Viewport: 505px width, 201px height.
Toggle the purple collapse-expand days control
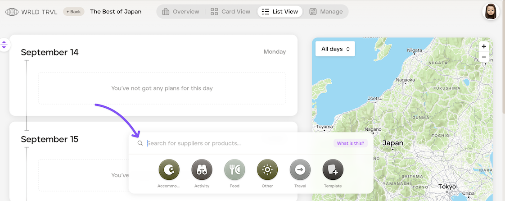pyautogui.click(x=4, y=45)
